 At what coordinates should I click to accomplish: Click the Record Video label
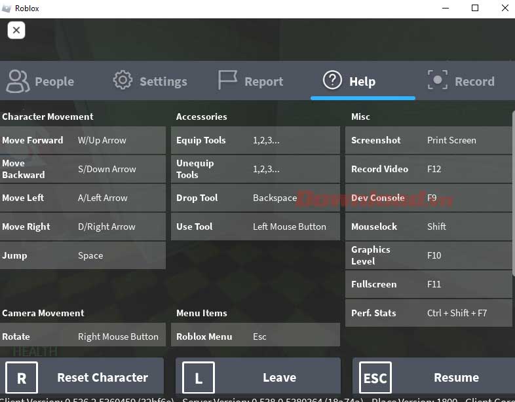click(379, 169)
